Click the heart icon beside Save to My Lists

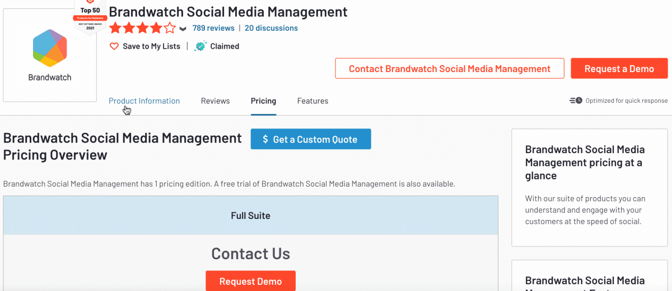coord(114,46)
